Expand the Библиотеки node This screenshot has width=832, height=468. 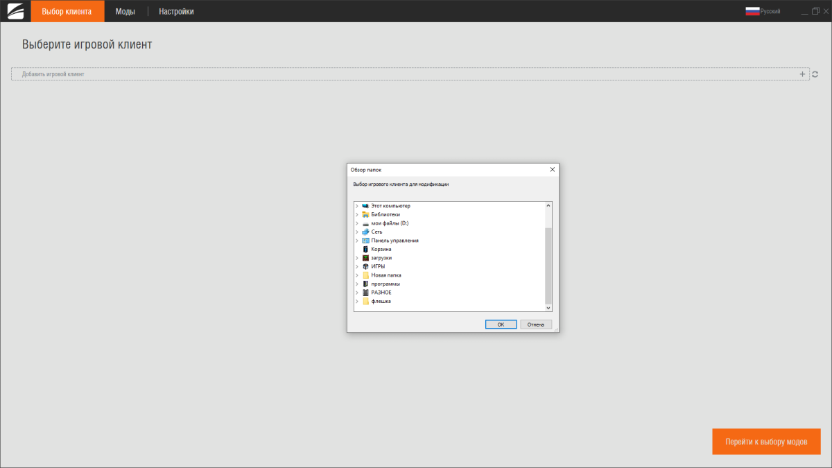tap(357, 214)
